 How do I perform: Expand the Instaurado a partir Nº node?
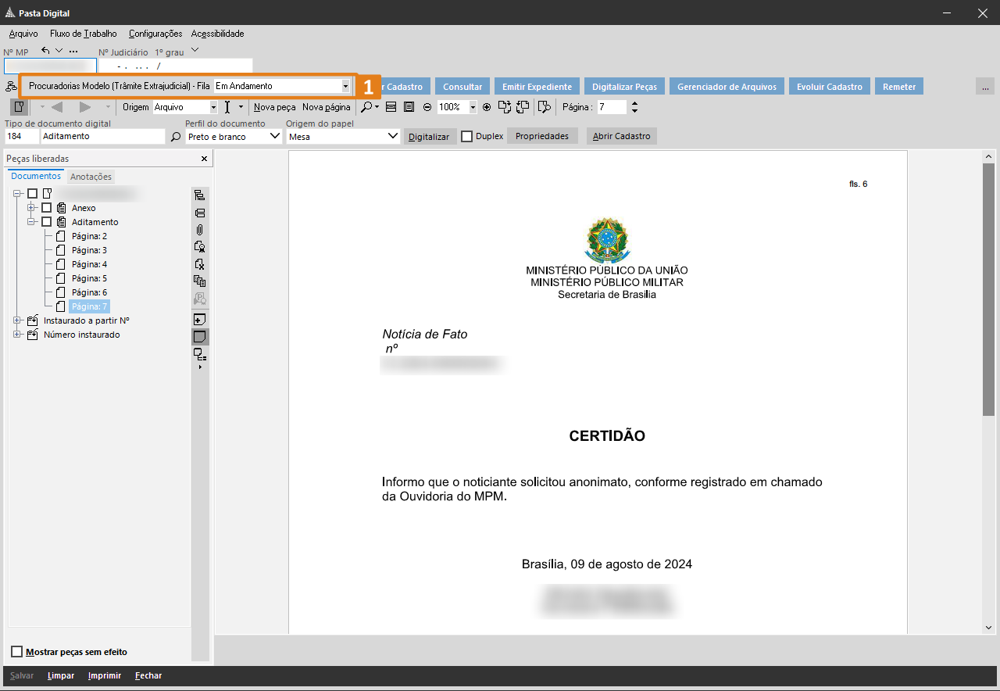point(18,320)
